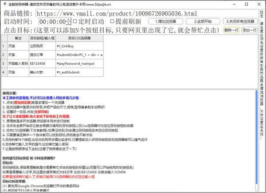Click the 删除一行 button
The height and width of the screenshot is (193, 266).
pos(231,30)
